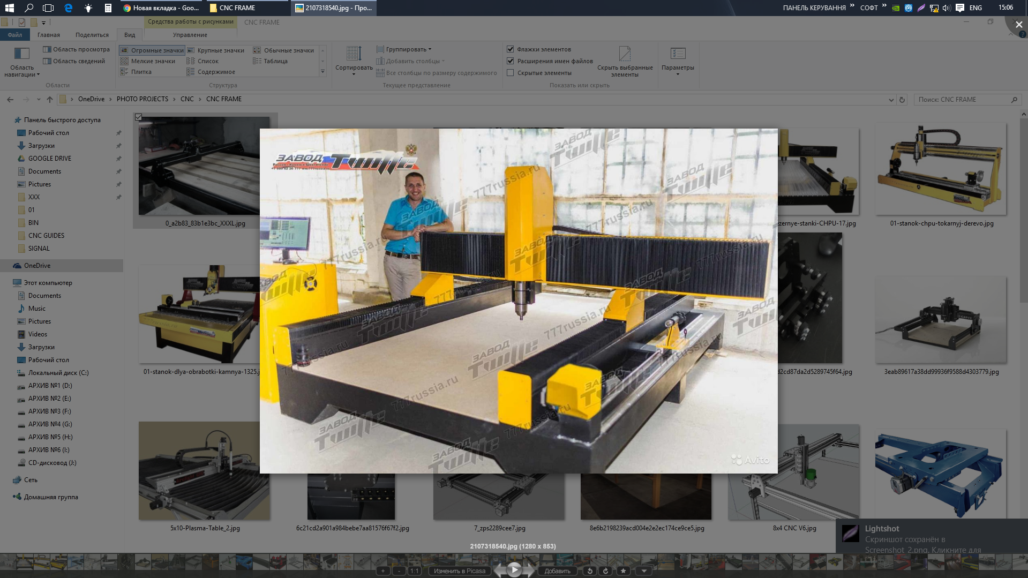Open Task View from taskbar

(x=48, y=8)
